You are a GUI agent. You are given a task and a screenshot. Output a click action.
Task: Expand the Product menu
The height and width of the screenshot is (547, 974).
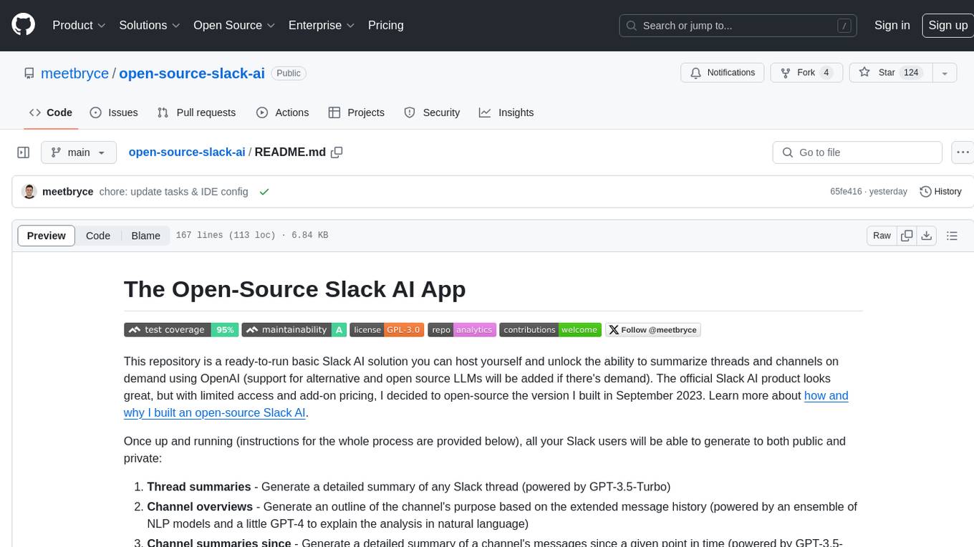tap(79, 25)
